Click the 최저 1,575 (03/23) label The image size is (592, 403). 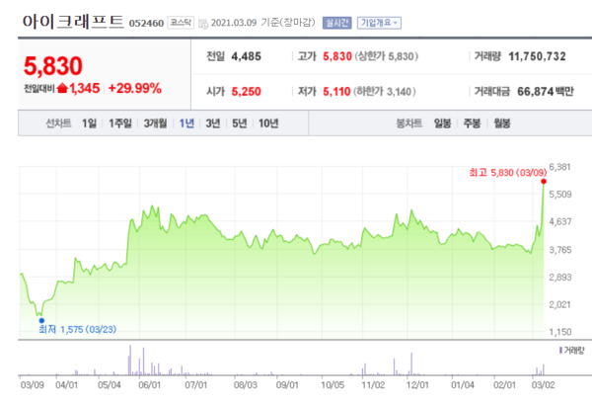(x=78, y=330)
